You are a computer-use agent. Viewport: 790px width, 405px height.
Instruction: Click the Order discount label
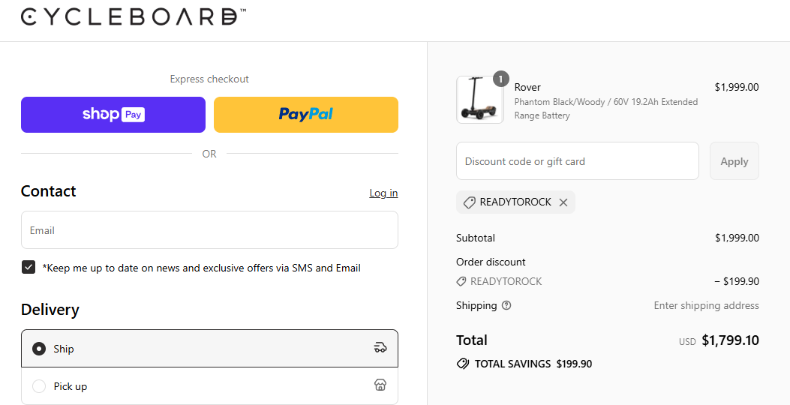click(x=491, y=262)
